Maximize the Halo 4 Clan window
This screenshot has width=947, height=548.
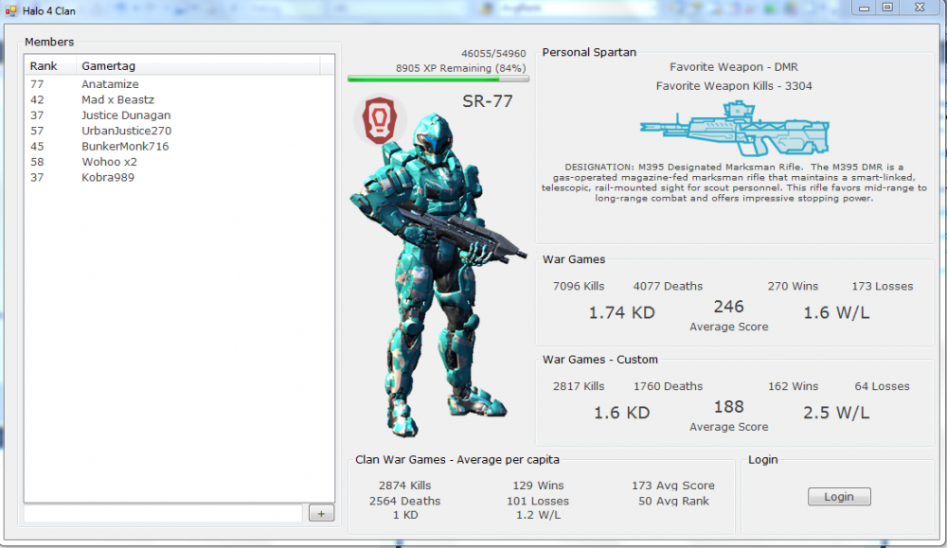click(x=887, y=8)
